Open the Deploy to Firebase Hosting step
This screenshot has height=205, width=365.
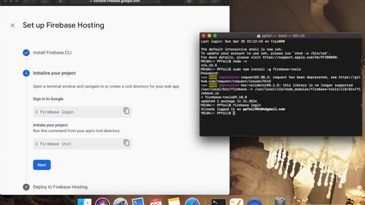pyautogui.click(x=60, y=187)
